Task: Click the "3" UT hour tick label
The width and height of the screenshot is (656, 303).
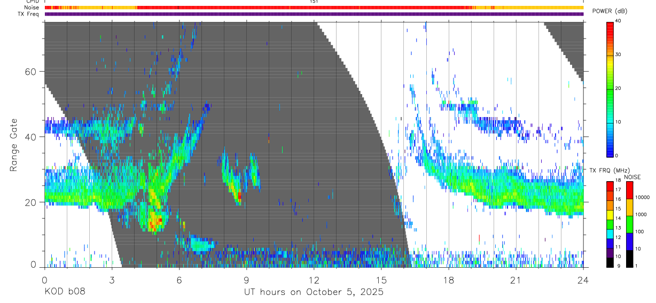Action: tap(112, 279)
